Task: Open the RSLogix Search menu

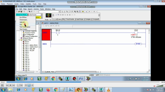Action: coord(30,9)
